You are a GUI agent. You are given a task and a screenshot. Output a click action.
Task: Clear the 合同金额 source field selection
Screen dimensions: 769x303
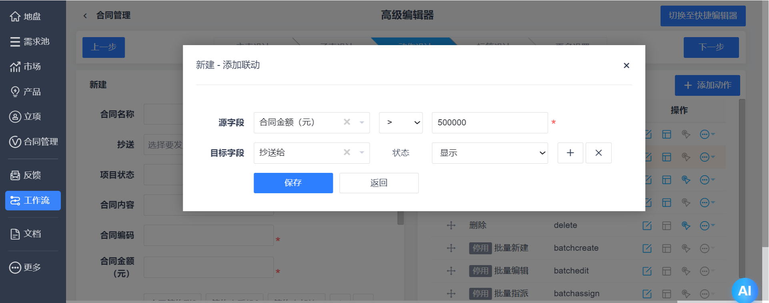pyautogui.click(x=347, y=122)
